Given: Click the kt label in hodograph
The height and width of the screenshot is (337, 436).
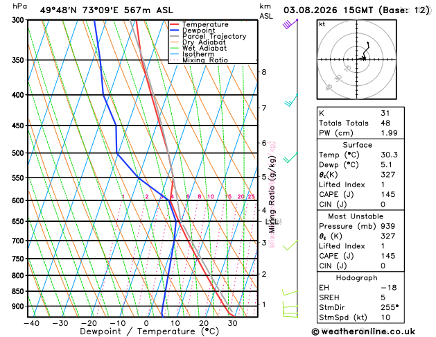Looking at the screenshot, I should coord(322,24).
